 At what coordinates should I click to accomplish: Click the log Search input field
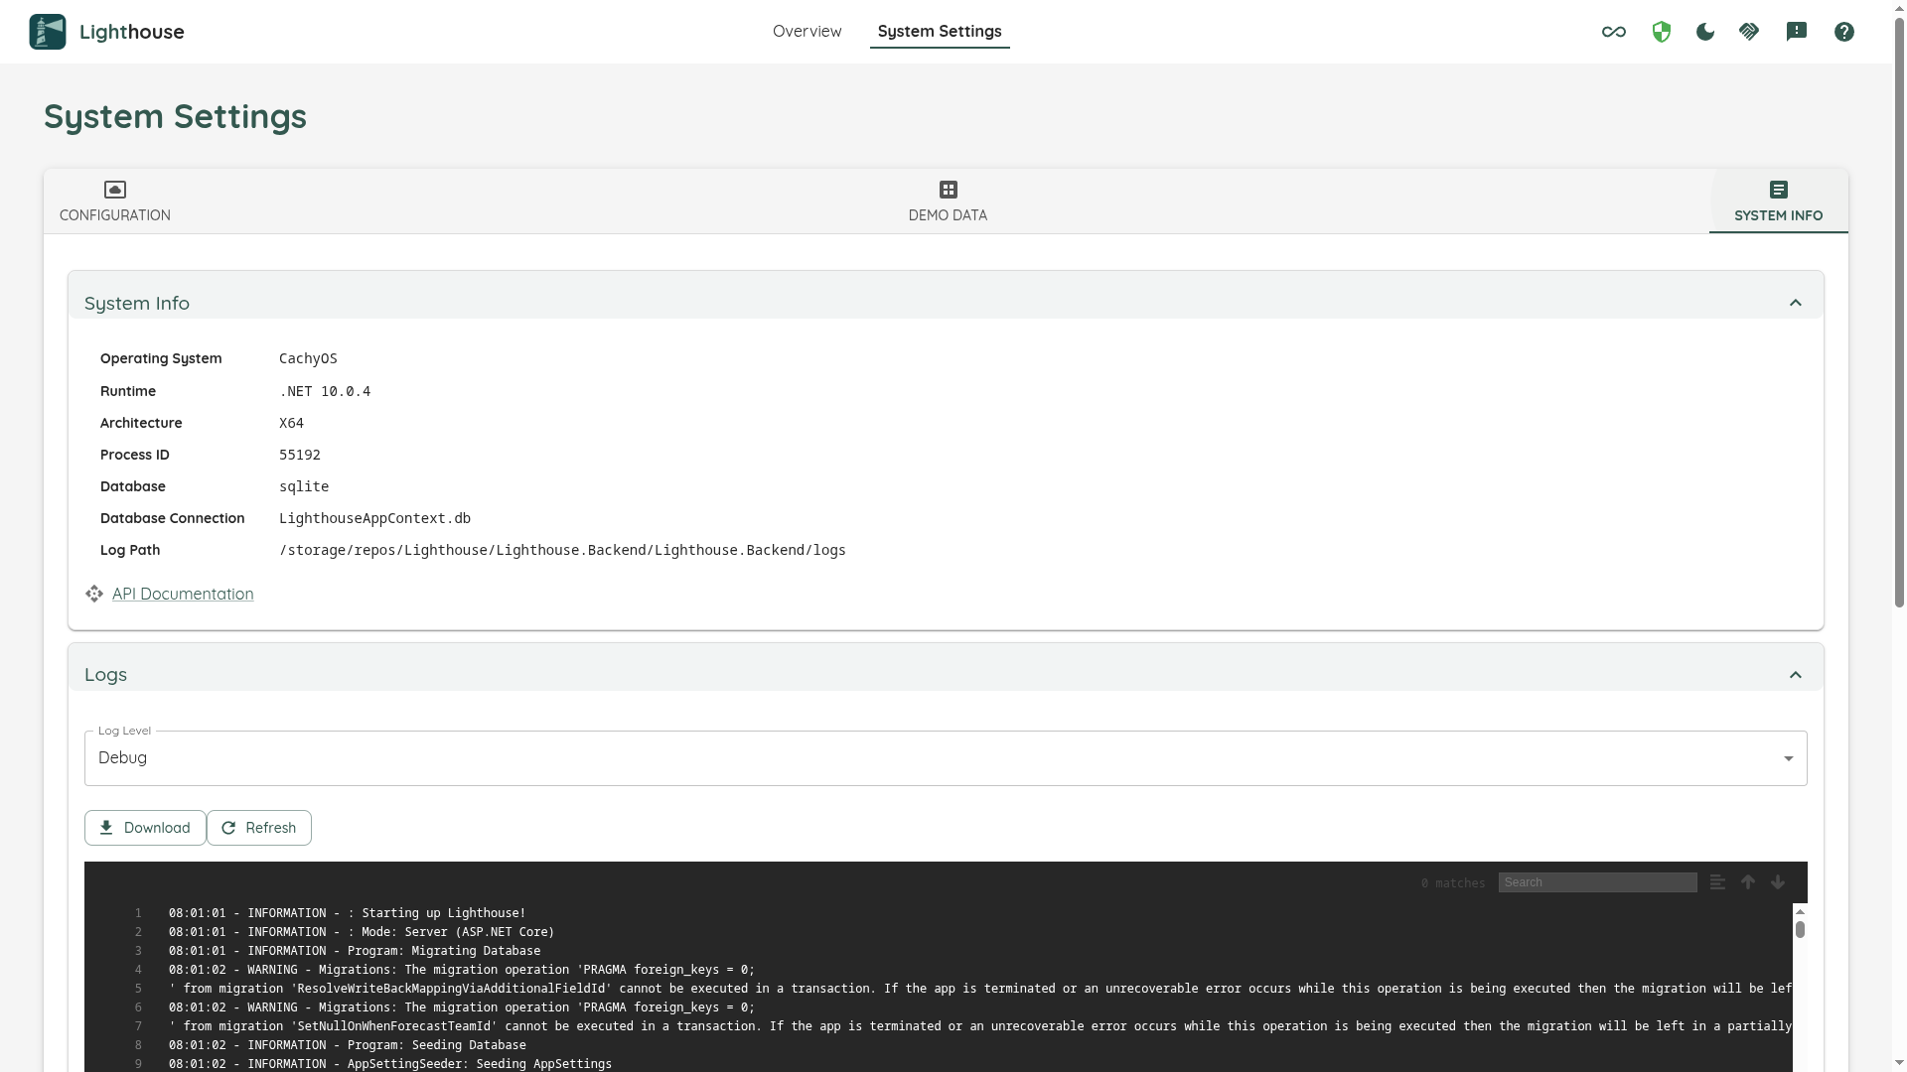point(1597,882)
